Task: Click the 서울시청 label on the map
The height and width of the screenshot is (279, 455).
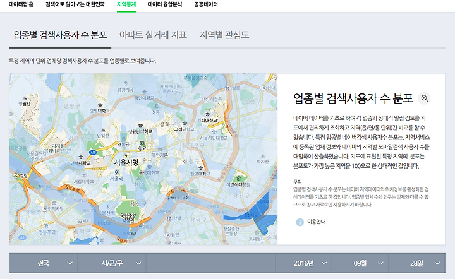Action: tap(126, 162)
